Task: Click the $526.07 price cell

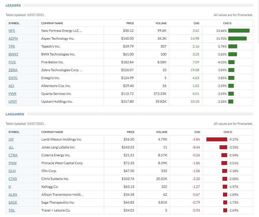Action: tap(127, 70)
